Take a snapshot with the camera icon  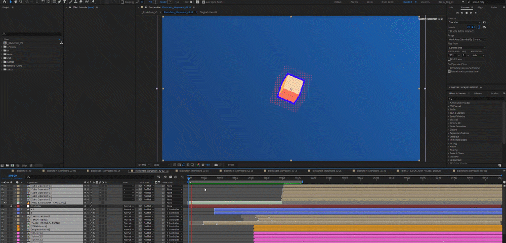click(216, 165)
